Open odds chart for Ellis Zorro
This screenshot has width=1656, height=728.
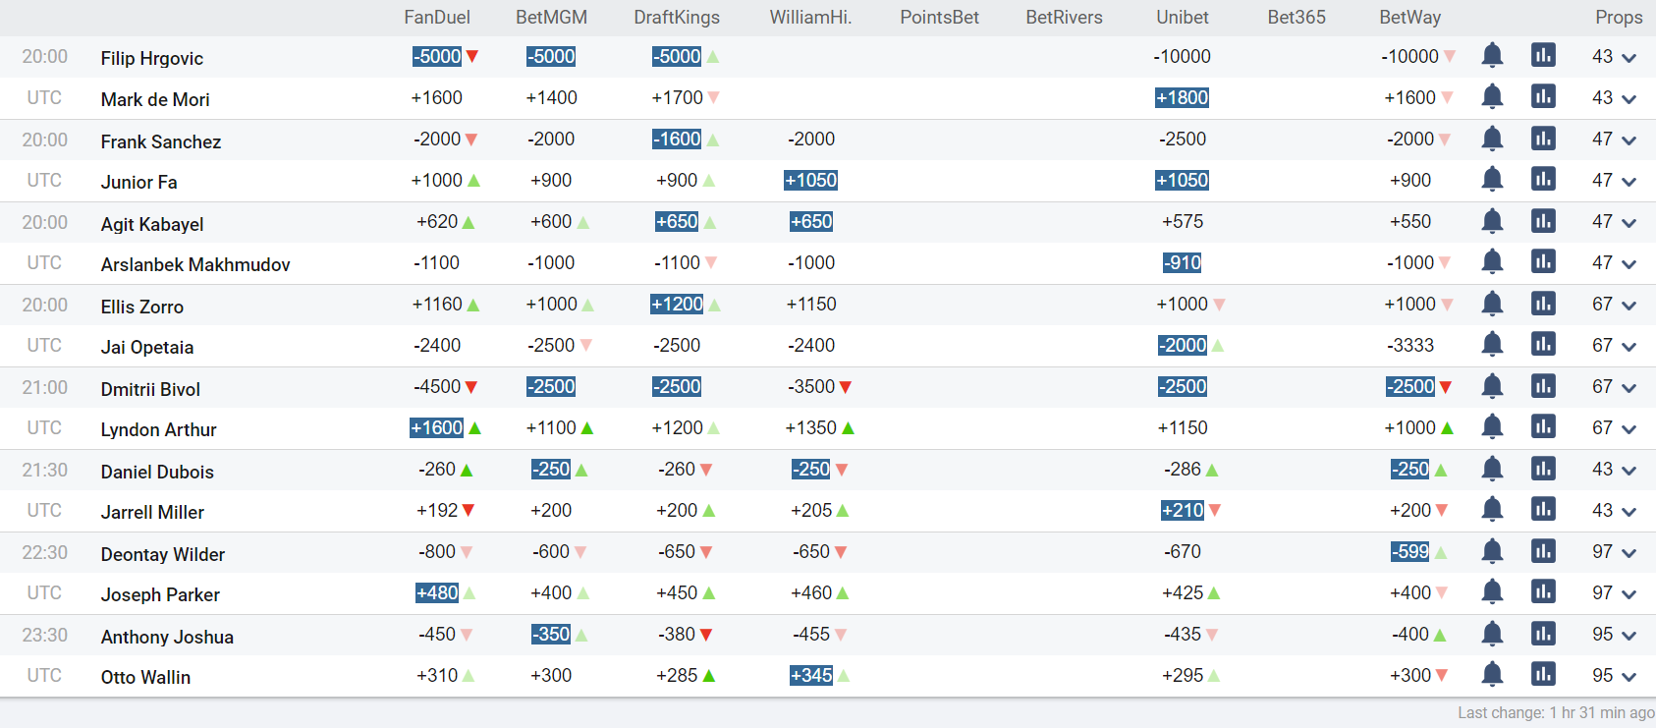tap(1543, 303)
